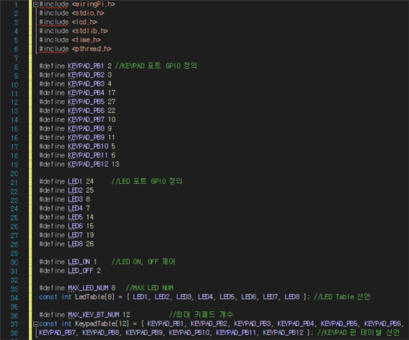Click the LED Table 선언 comment
This screenshot has width=409, height=340.
tap(342, 297)
